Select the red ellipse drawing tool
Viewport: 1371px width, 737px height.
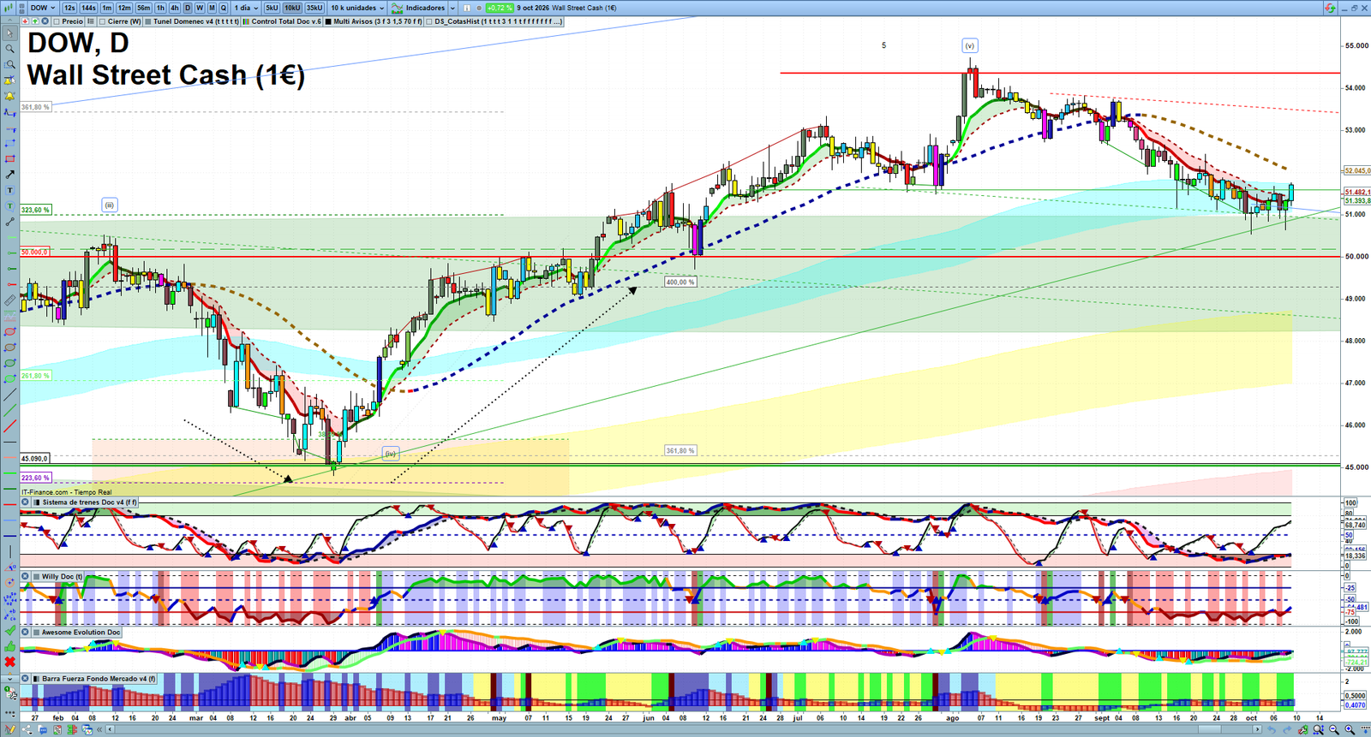[x=9, y=332]
